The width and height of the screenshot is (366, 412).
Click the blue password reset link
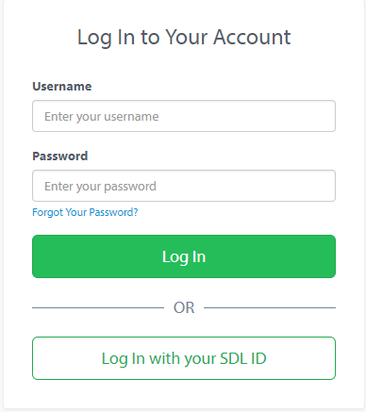click(x=85, y=212)
